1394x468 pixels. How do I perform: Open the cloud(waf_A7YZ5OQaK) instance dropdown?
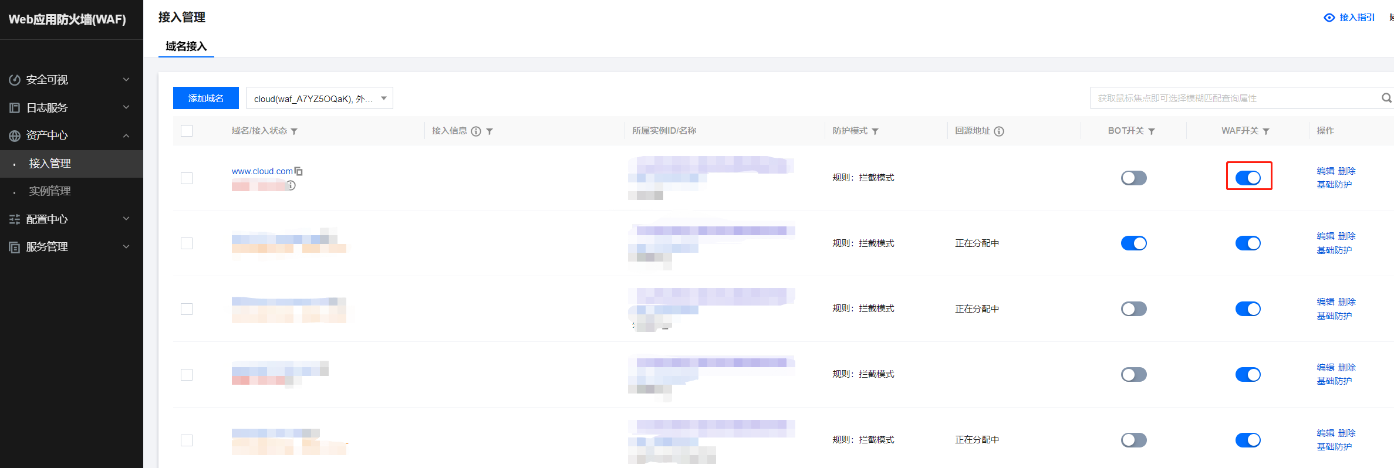point(319,99)
